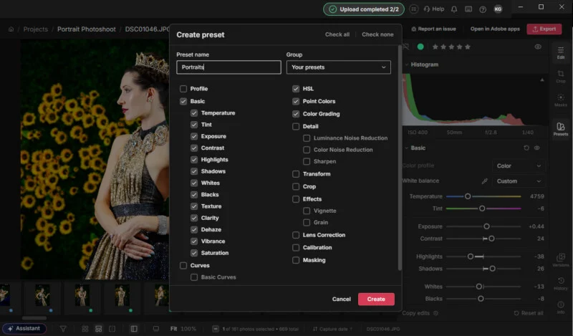Click Check all in Create preset dialog

(x=337, y=34)
